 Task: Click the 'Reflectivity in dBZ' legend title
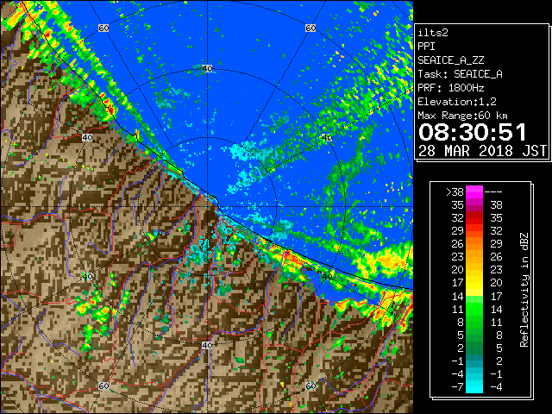(524, 290)
